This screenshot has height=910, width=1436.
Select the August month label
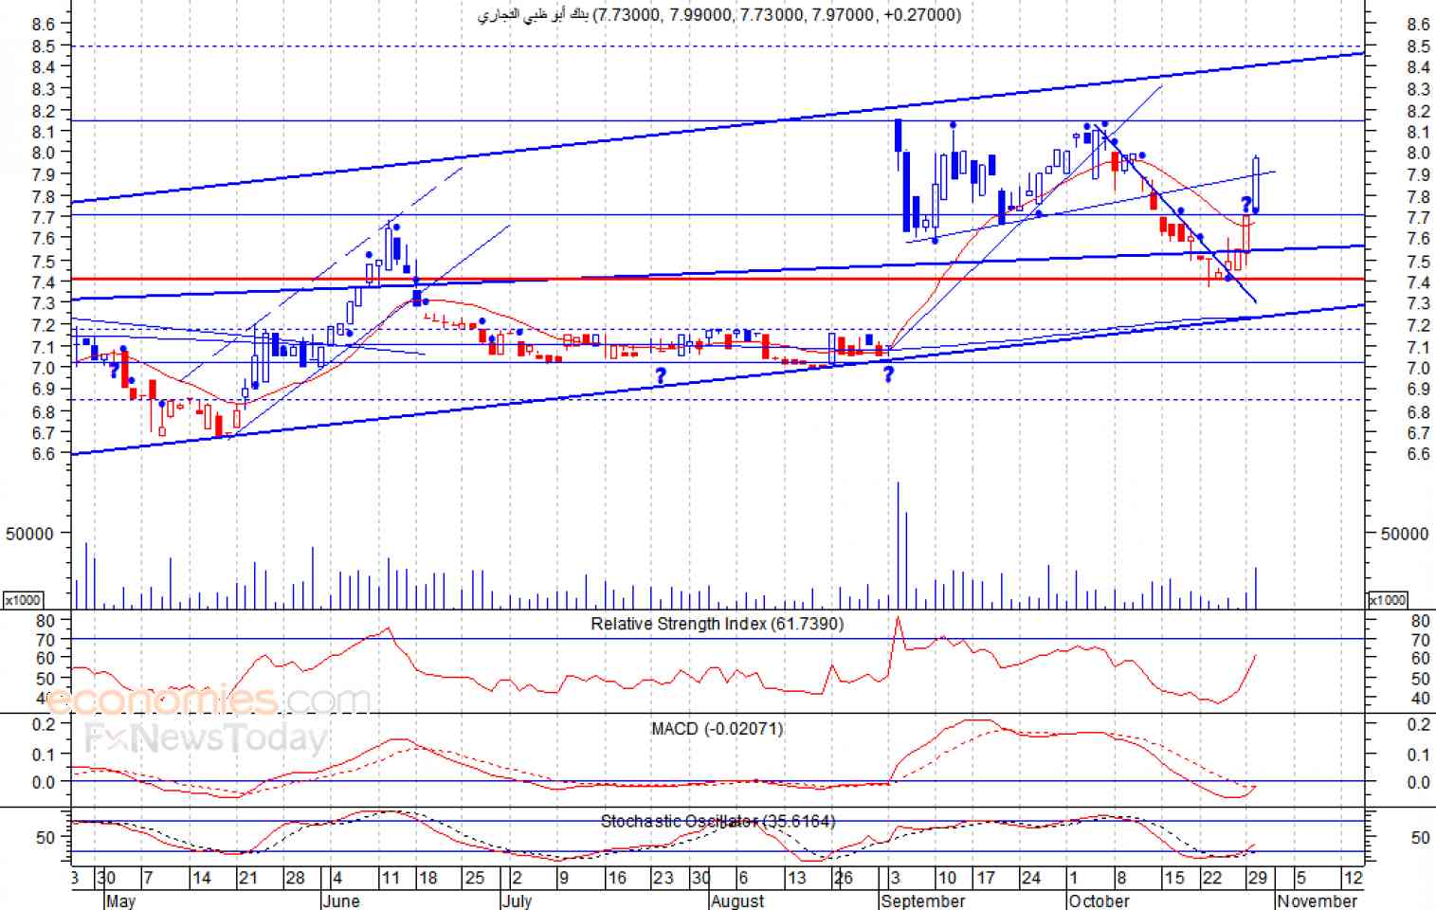tap(737, 901)
